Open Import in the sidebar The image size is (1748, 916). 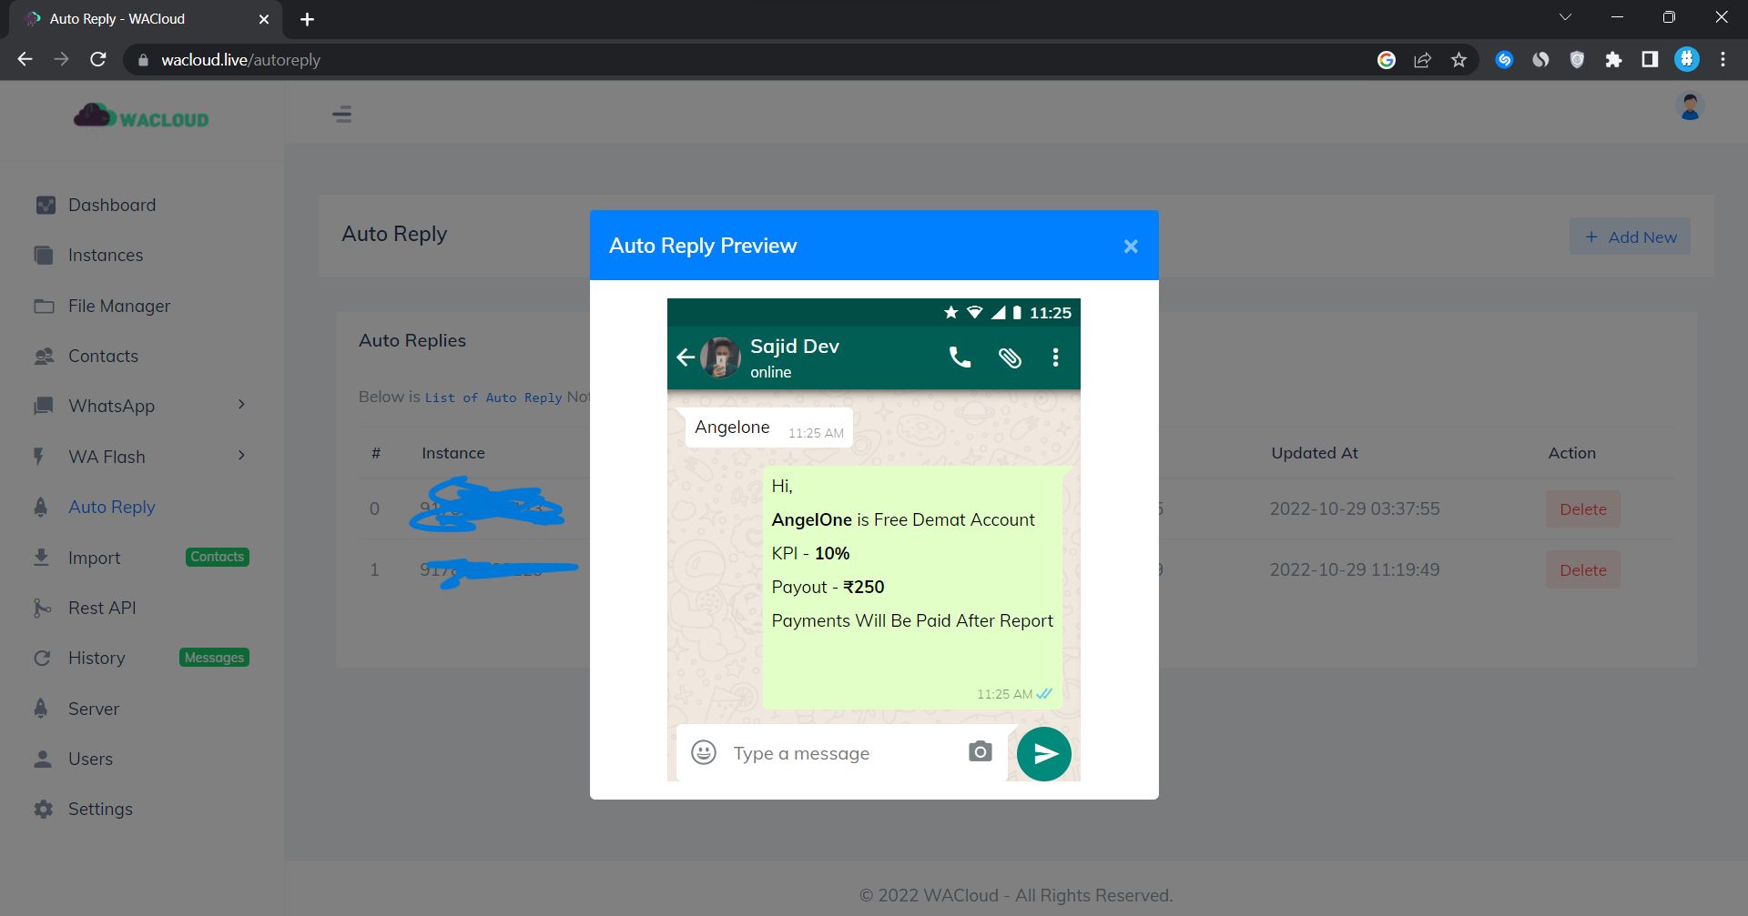94,558
